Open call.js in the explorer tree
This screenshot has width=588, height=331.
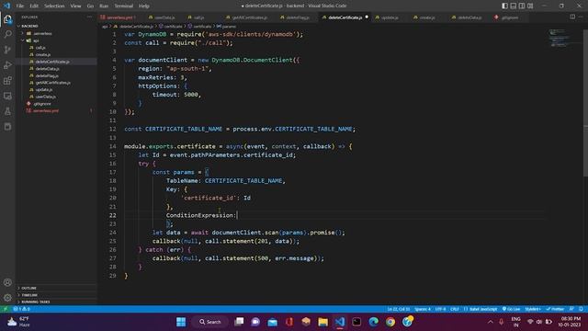click(40, 48)
